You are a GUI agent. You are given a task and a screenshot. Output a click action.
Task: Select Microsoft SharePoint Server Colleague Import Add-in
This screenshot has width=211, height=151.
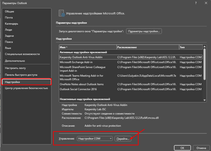(x=131, y=69)
